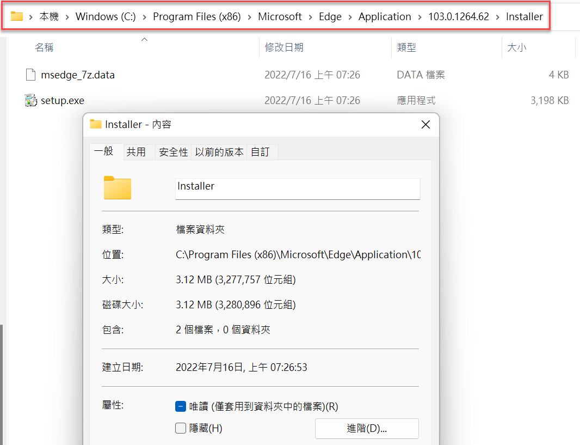Toggle the sort arrow above the 名稱 column
Image resolution: width=580 pixels, height=445 pixels.
[145, 39]
